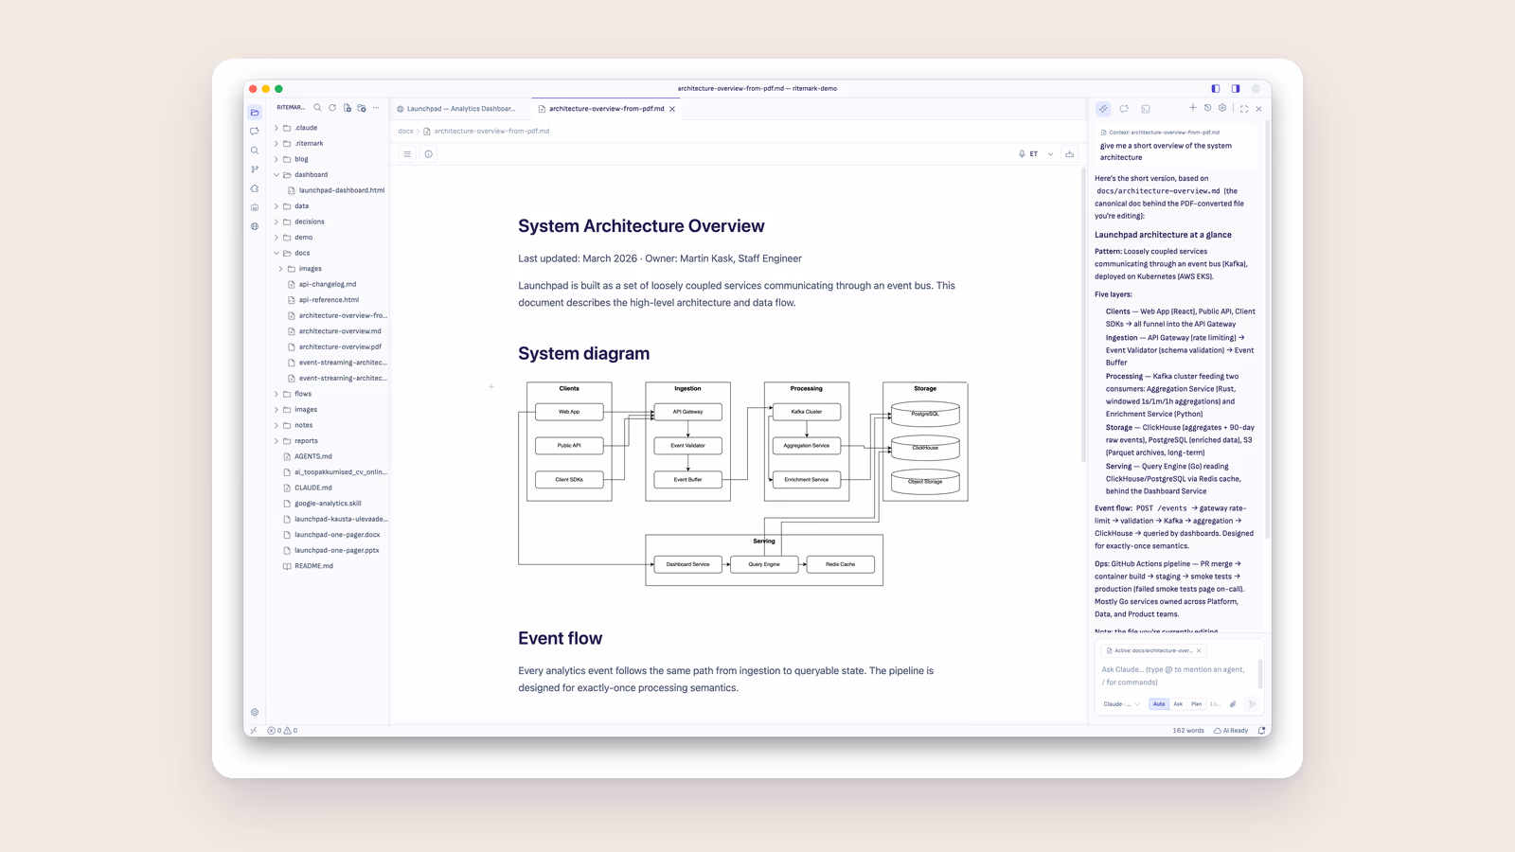This screenshot has height=852, width=1515.
Task: Open AI panel settings gear
Action: [1222, 108]
